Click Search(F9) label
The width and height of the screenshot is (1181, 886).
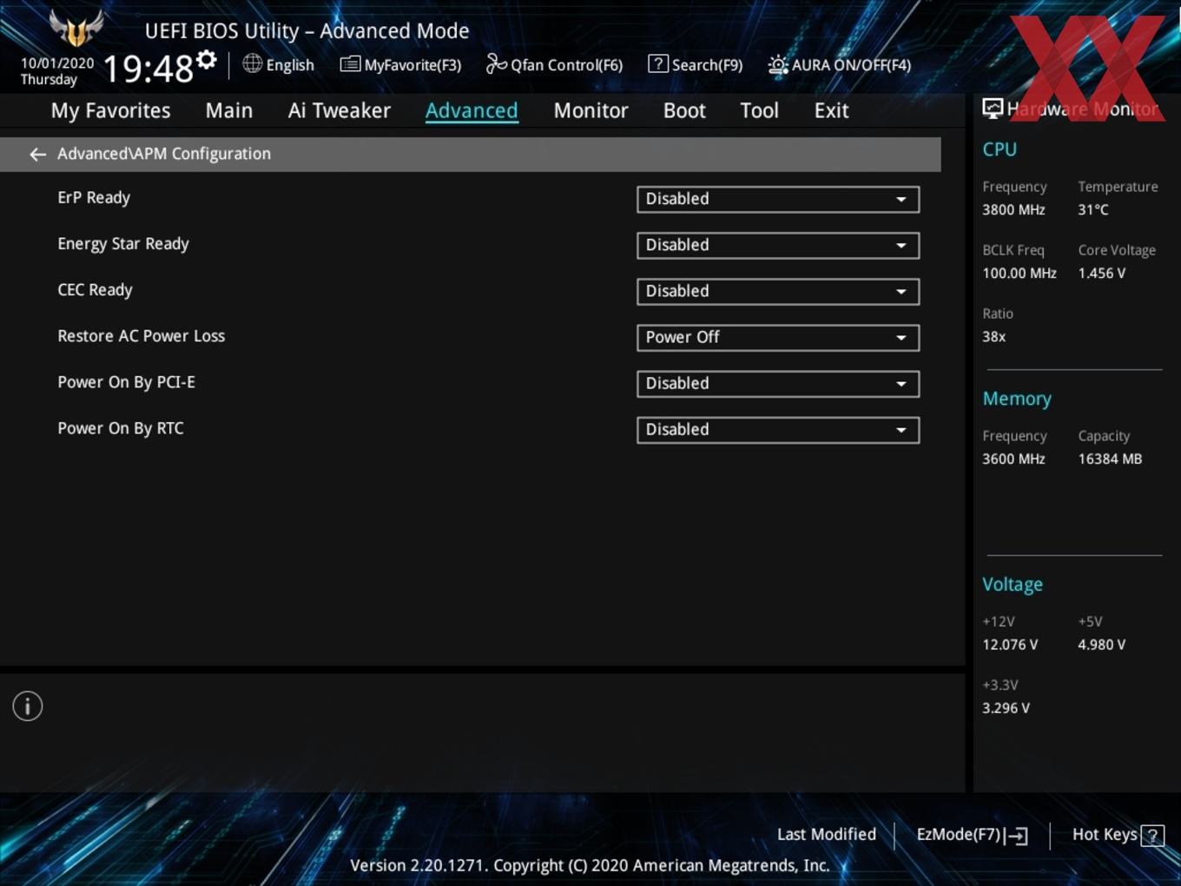707,65
